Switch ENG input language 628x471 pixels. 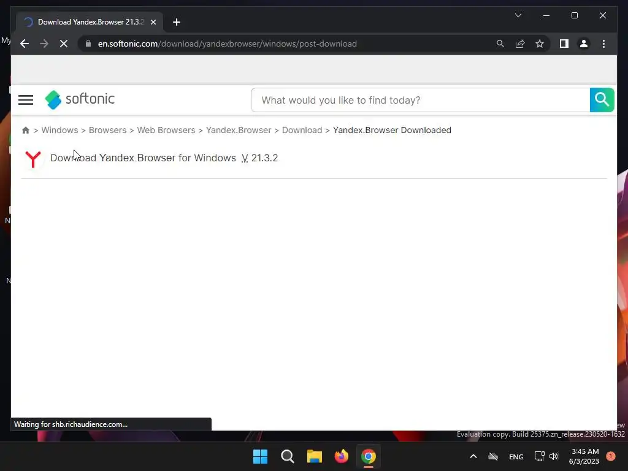coord(516,456)
